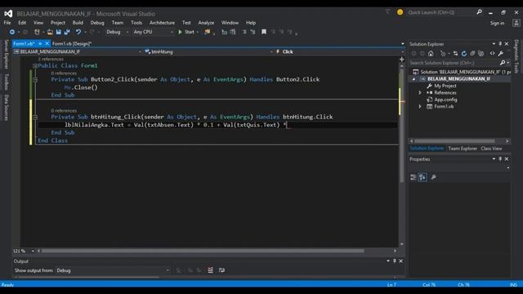Open the Toolbox side tab
This screenshot has width=523, height=294.
click(6, 82)
